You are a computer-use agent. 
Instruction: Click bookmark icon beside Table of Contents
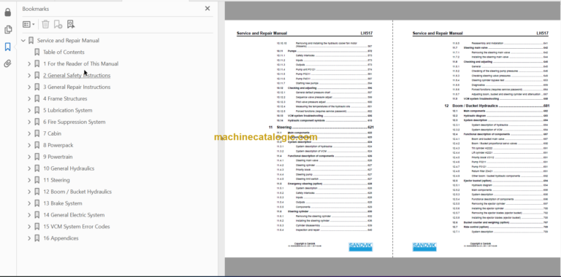[37, 52]
